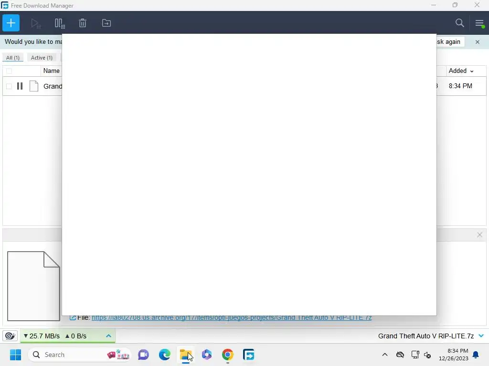Click the large file thumbnail in details

tap(34, 286)
